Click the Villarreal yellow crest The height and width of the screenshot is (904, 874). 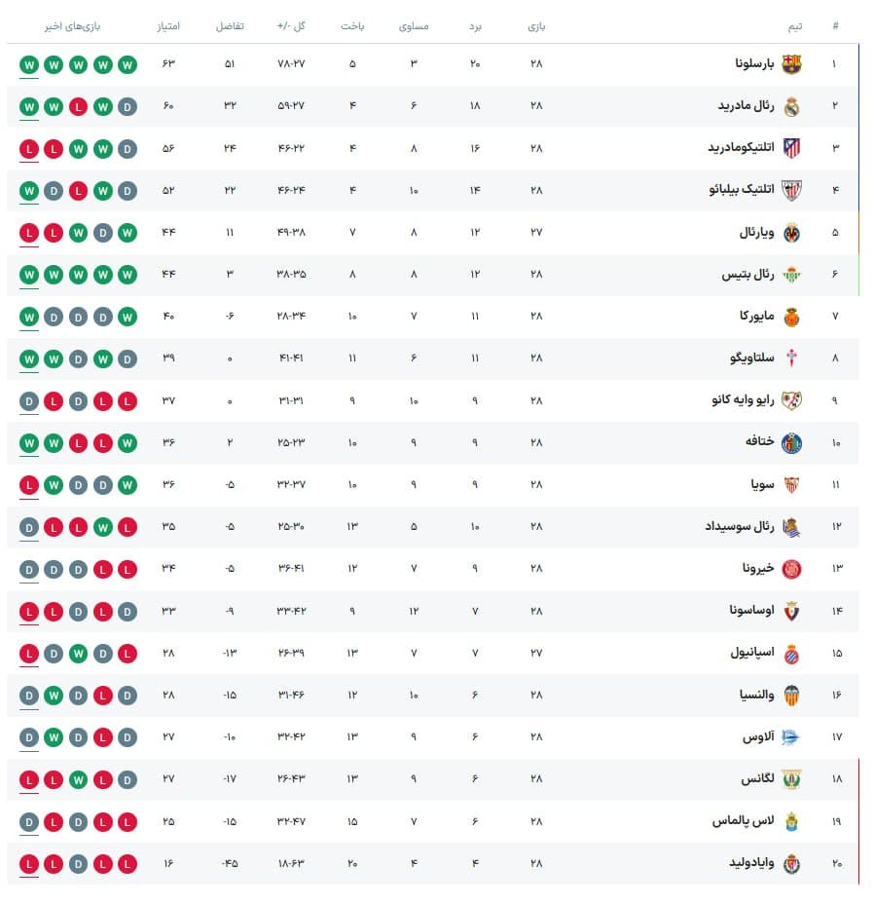[x=791, y=233]
